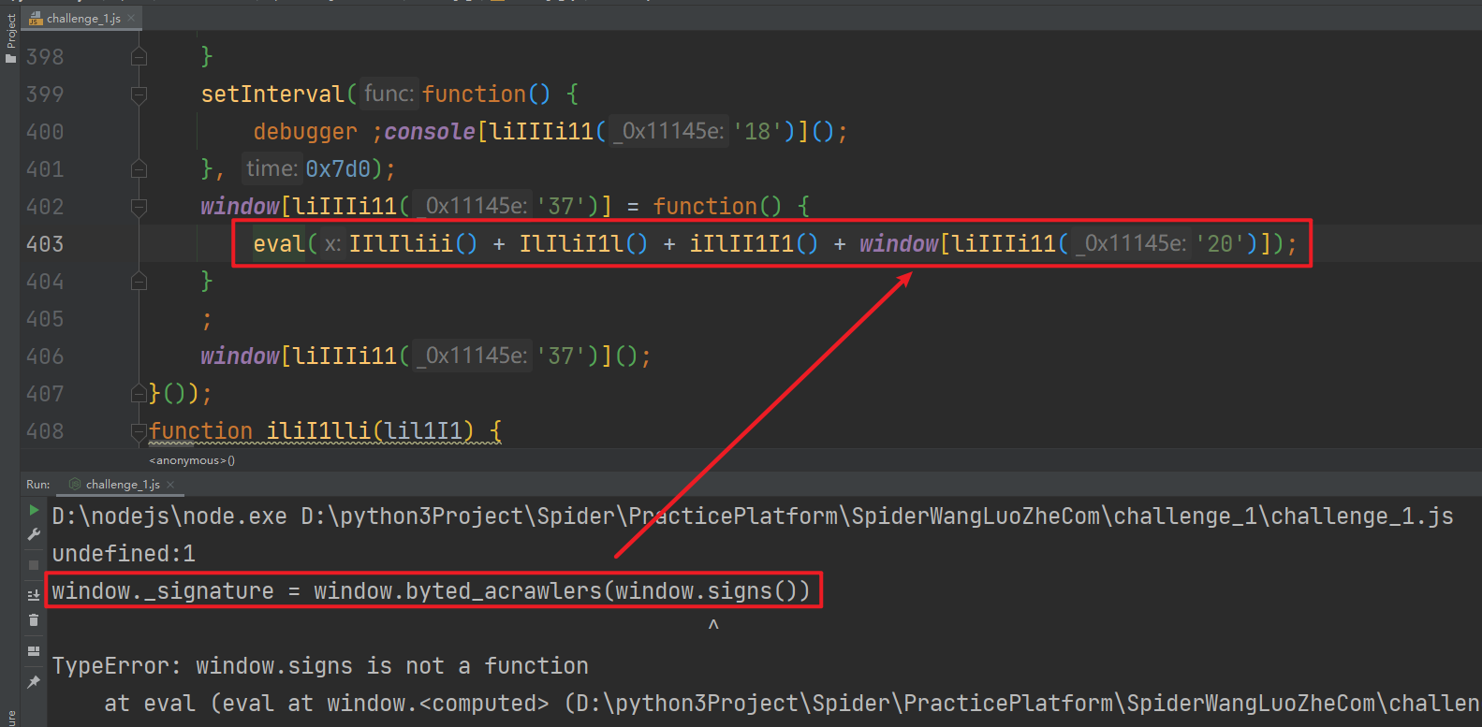The width and height of the screenshot is (1482, 727).
Task: Click fold end marker at line 407
Action: [x=139, y=394]
